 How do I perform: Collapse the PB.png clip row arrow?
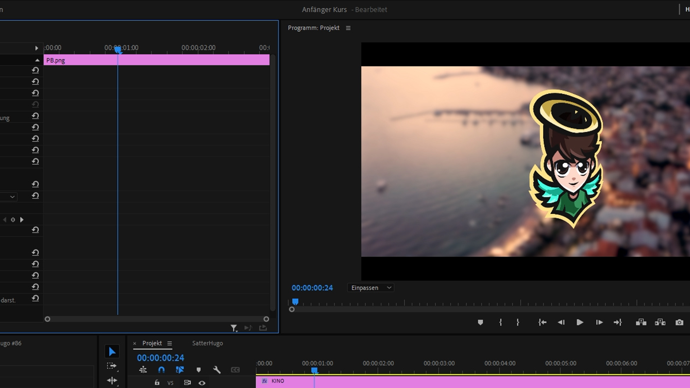point(37,60)
